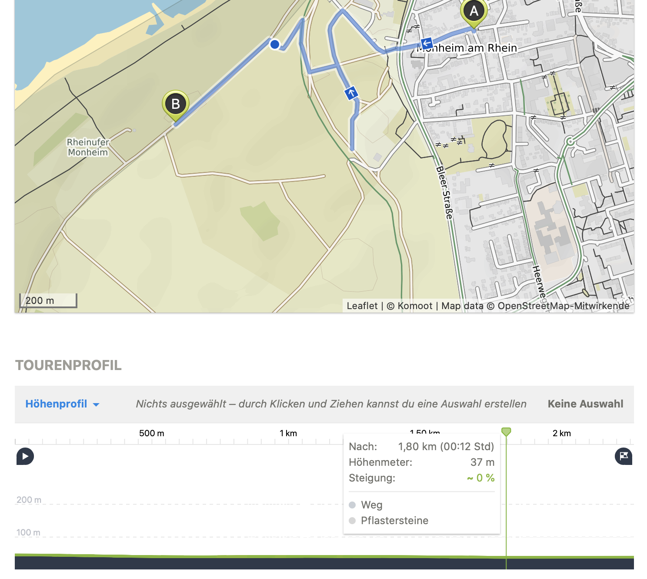Click the blue up-arrow direction waypoint
Image resolution: width=647 pixels, height=579 pixels.
[351, 93]
